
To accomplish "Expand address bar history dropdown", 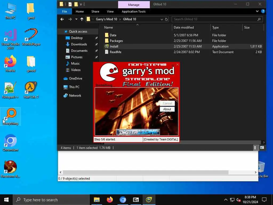I will tap(162, 19).
